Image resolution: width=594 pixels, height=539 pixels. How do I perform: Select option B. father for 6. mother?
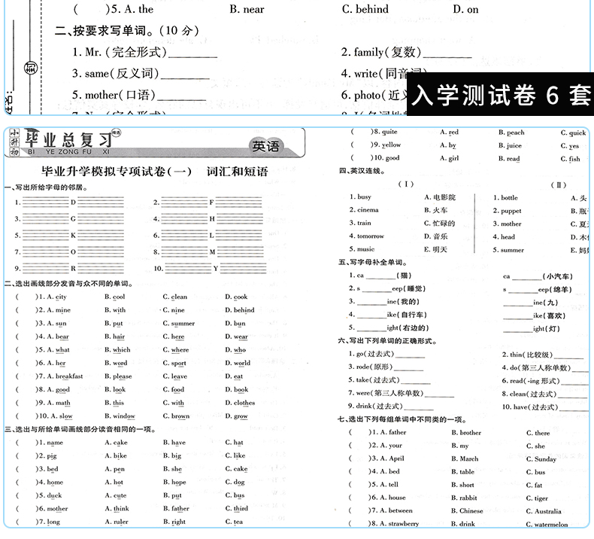pos(176,509)
